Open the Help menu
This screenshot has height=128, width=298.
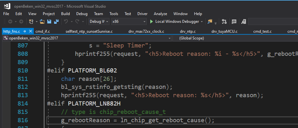[198, 14]
